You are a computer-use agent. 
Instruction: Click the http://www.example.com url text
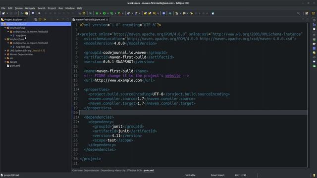[x=118, y=80]
